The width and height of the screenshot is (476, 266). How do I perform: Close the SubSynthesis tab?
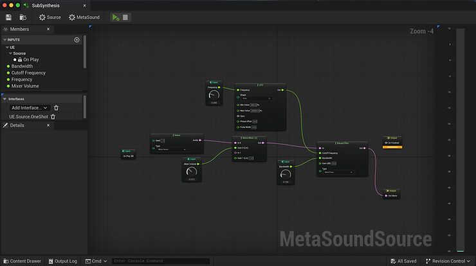(85, 5)
